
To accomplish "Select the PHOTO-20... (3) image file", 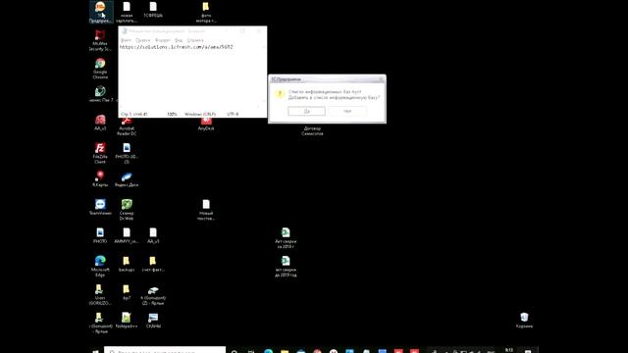I will pyautogui.click(x=127, y=153).
